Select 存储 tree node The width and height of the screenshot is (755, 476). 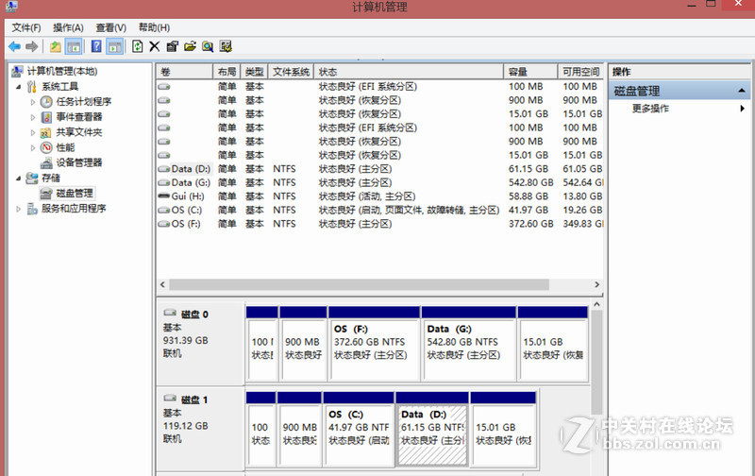51,178
